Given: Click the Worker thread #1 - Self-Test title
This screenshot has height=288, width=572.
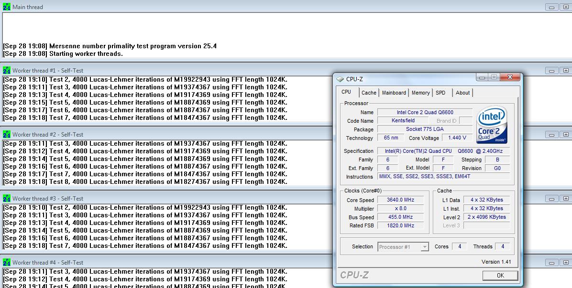Looking at the screenshot, I should coord(48,71).
